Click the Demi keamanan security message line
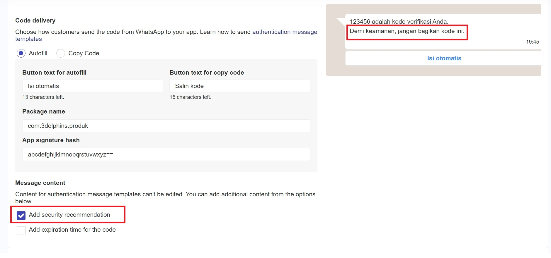Screen dimensions: 551x258 (x=407, y=31)
